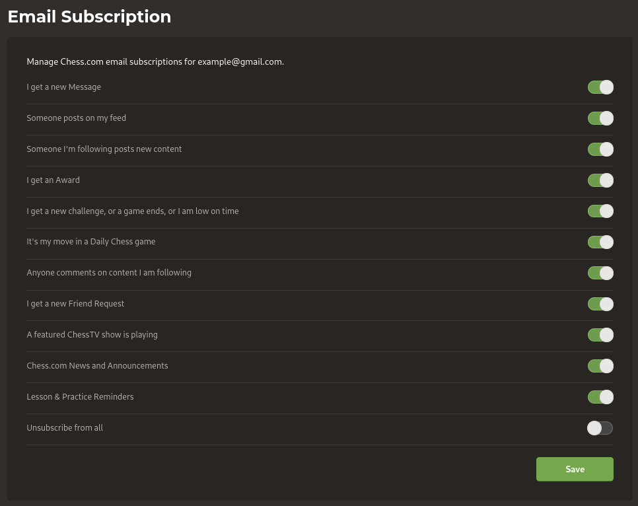
Task: Click the 'Chess.com News and Announcements' label text
Action: click(x=97, y=365)
